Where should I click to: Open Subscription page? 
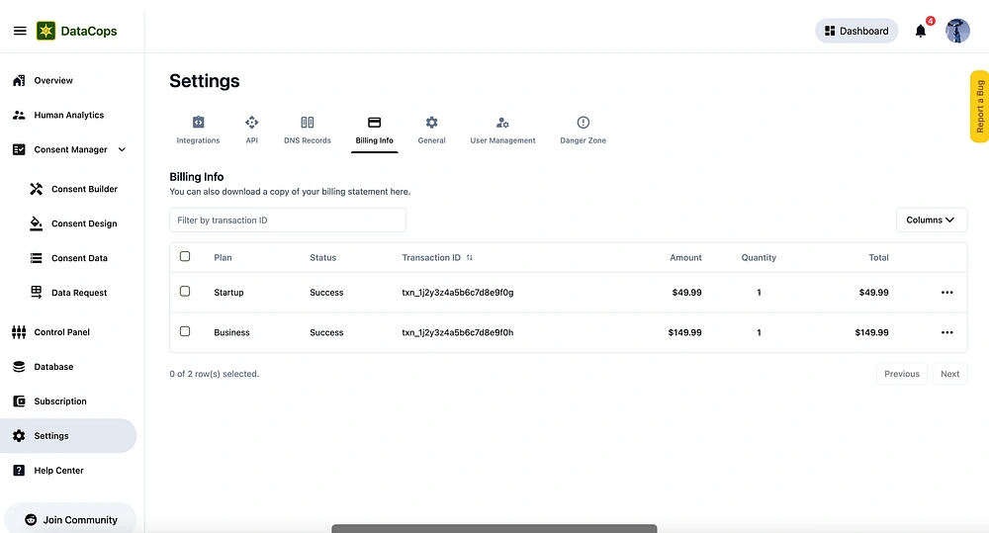pos(60,401)
